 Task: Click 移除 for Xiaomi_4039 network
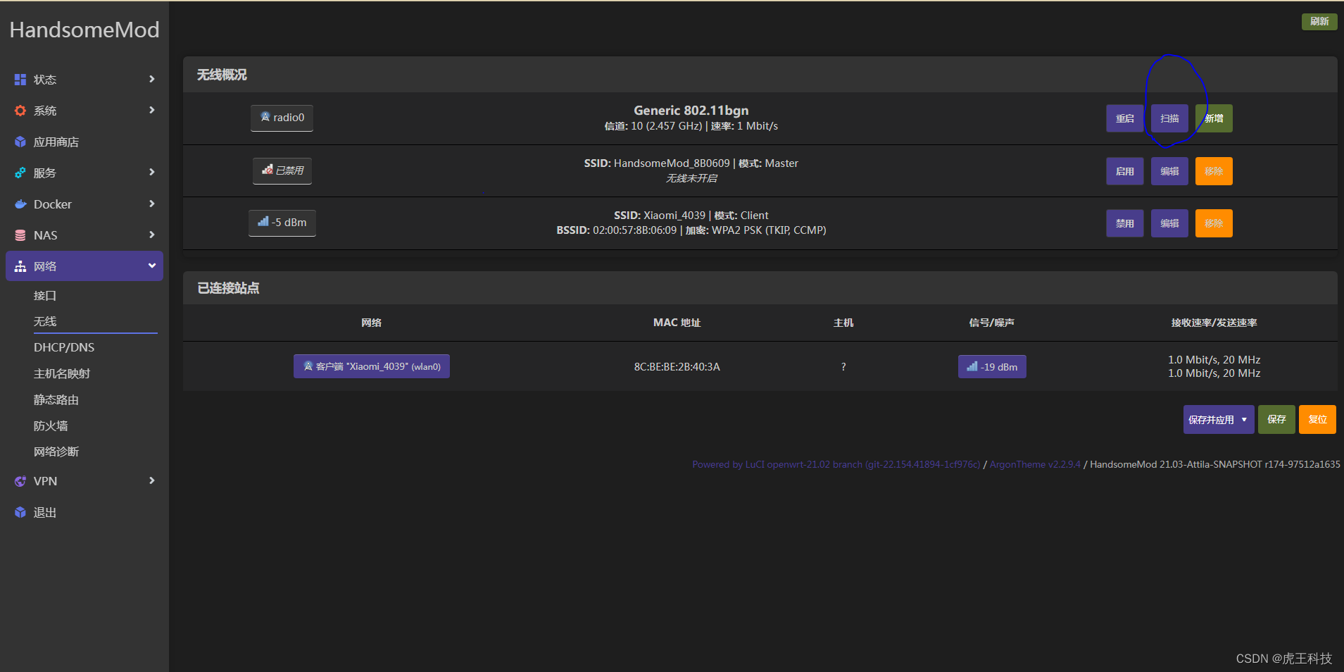tap(1214, 223)
